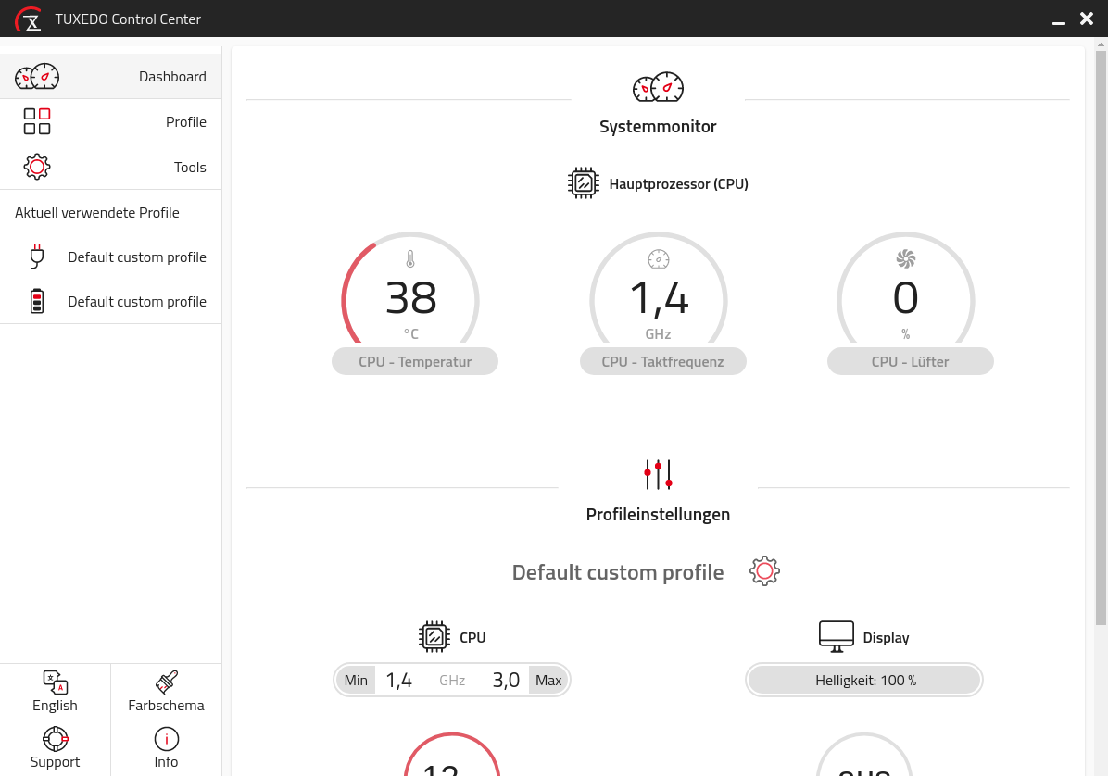
Task: Click the Helligkeit: 100 % brightness bar
Action: 864,680
